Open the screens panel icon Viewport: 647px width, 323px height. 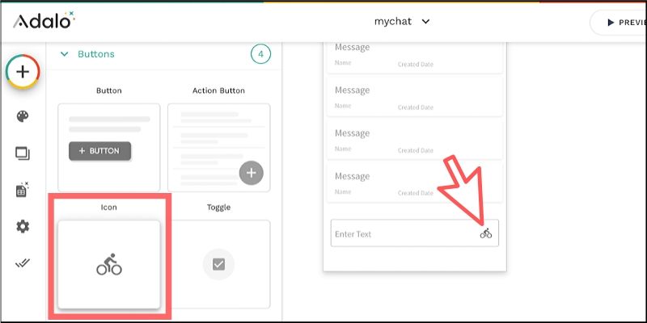(x=23, y=153)
